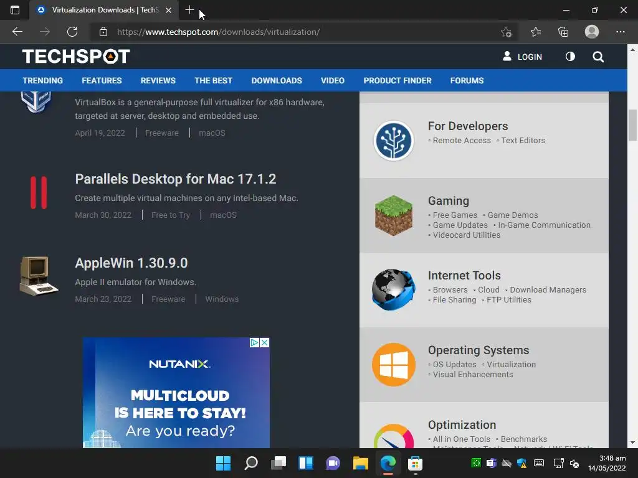Open File Explorer from taskbar

(x=361, y=463)
